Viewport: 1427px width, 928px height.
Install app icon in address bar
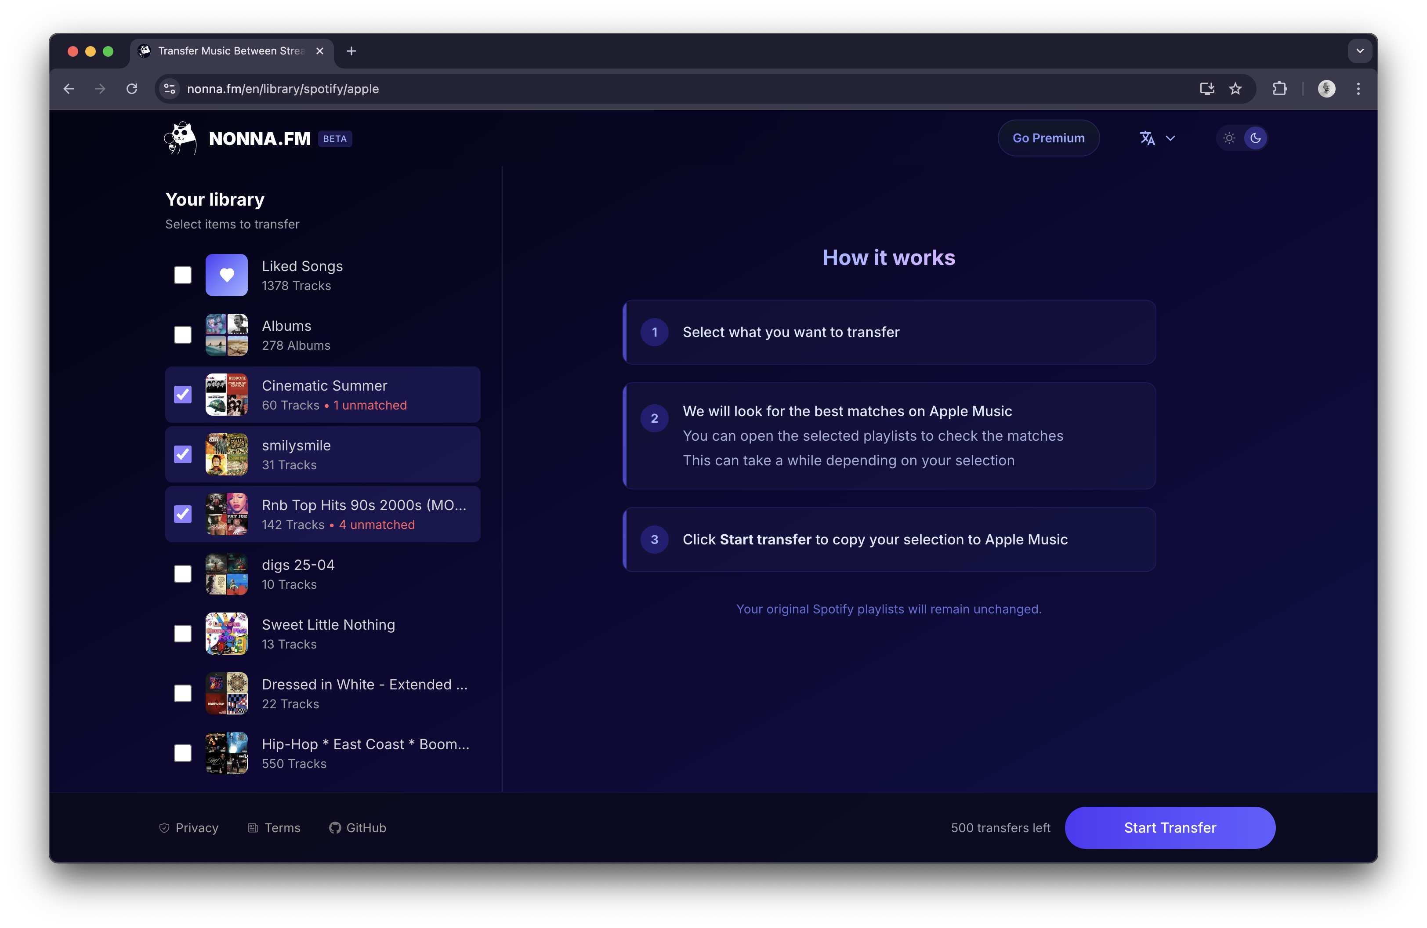[x=1207, y=89]
